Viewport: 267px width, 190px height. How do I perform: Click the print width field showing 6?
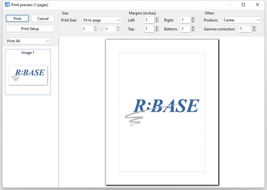coord(87,29)
